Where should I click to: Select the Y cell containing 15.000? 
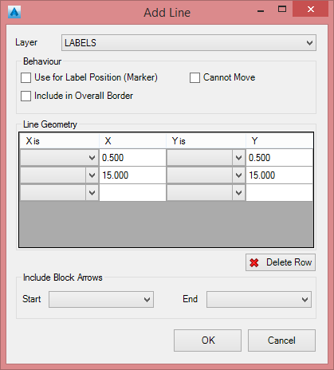point(279,175)
